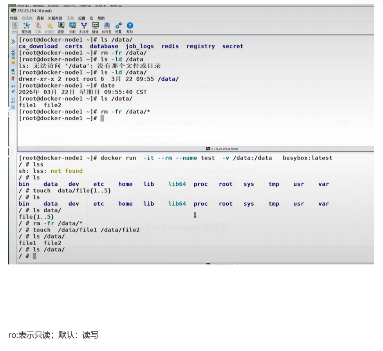
Task: Click the 'docker run -it --rm' command line
Action: click(175, 158)
